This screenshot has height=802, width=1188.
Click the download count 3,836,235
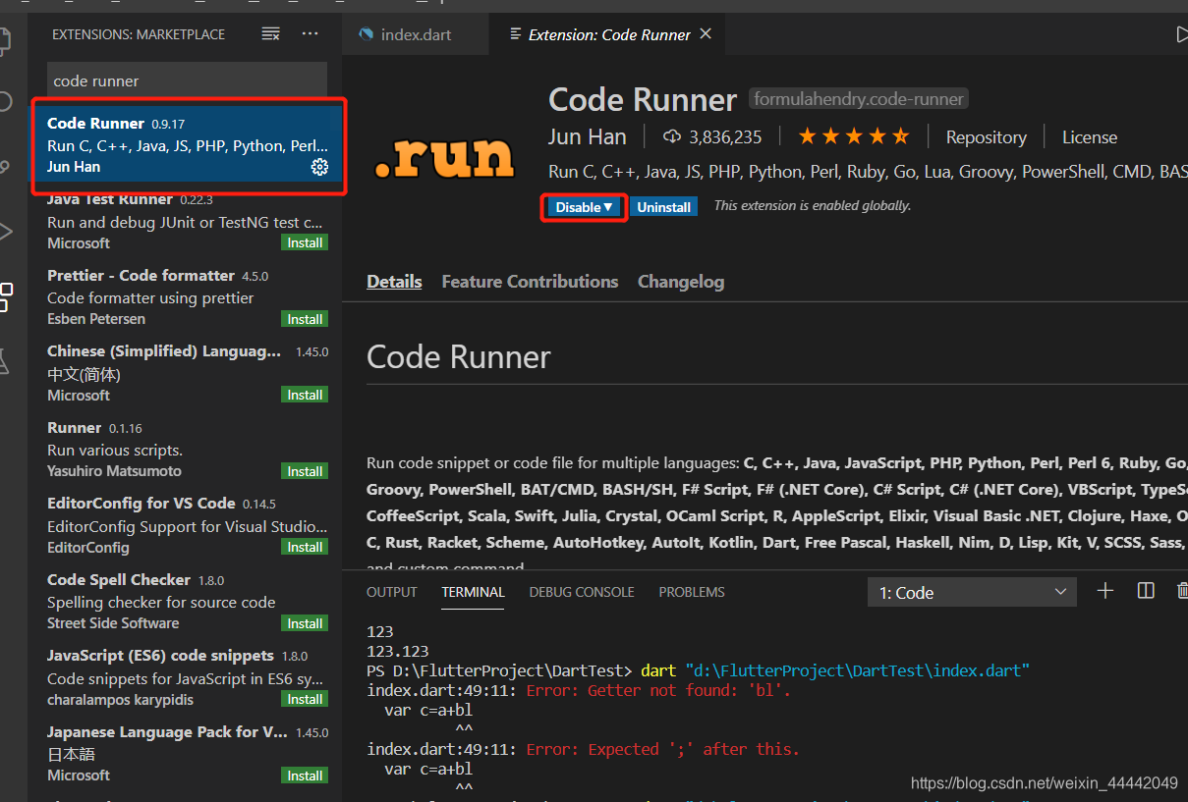tap(713, 137)
